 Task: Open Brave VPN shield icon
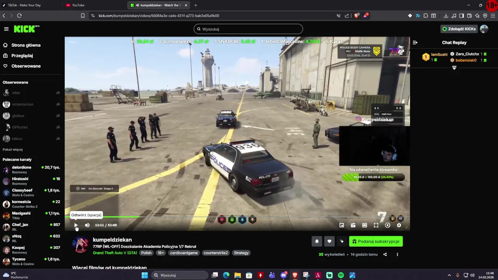pos(485,16)
